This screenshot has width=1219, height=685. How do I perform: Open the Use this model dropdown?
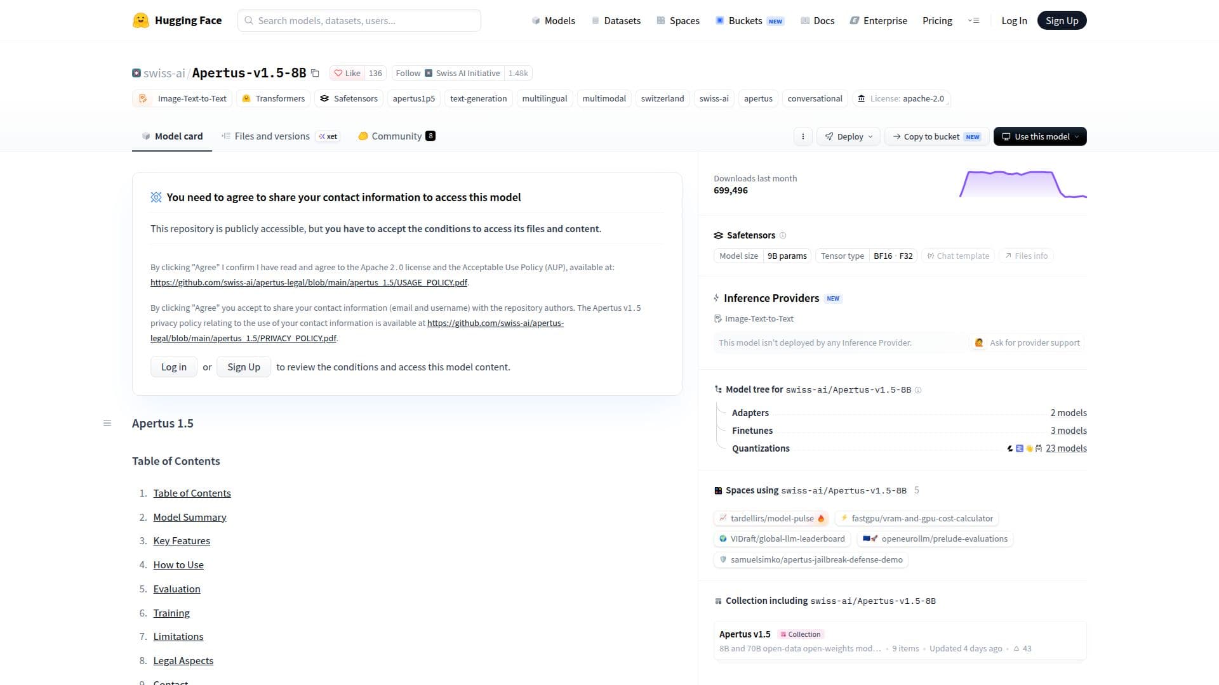[x=1040, y=136]
